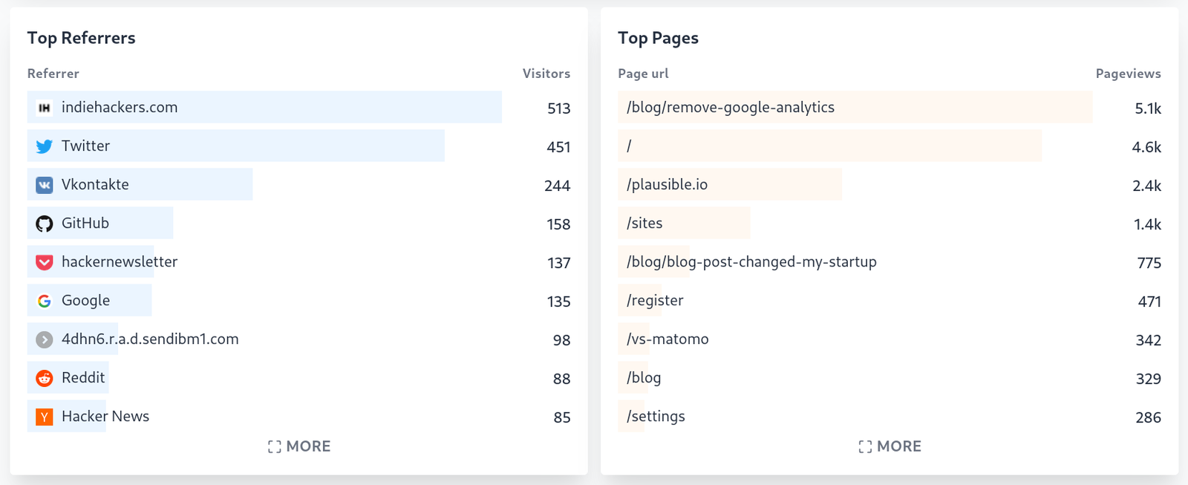The image size is (1188, 485).
Task: Click the hackernewsletter heart icon
Action: point(45,261)
